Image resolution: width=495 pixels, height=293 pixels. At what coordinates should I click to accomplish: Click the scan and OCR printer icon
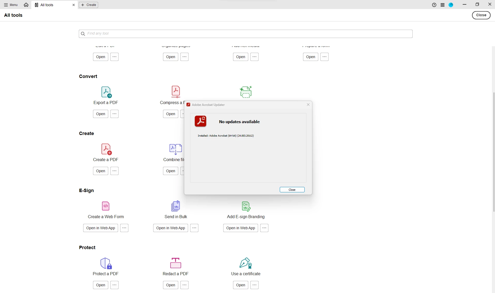click(246, 92)
